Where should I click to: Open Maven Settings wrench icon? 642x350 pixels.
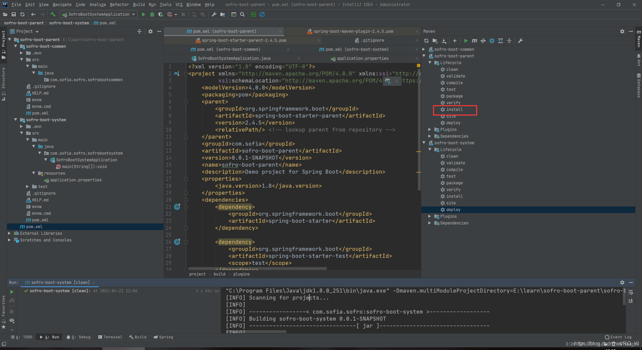click(520, 41)
